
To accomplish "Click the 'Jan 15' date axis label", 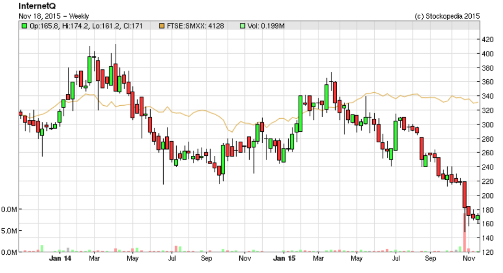I will (284, 258).
